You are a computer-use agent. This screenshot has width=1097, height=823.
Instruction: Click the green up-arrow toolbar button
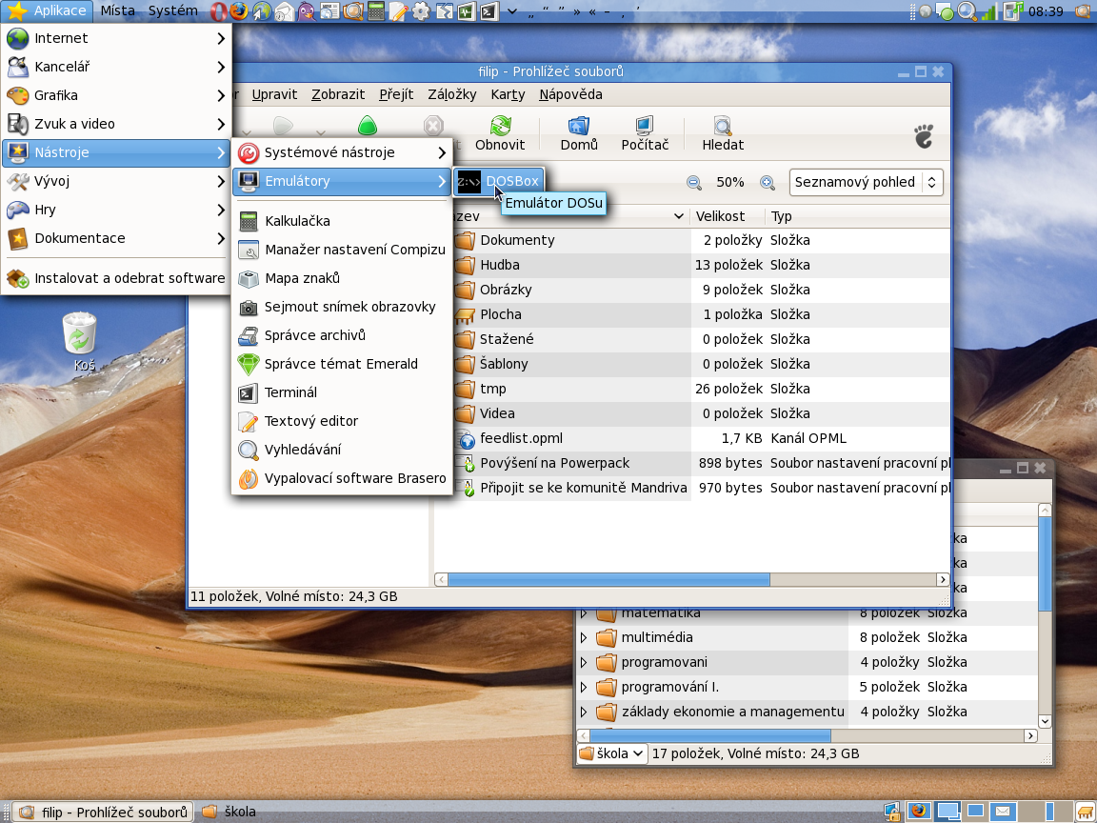coord(368,126)
